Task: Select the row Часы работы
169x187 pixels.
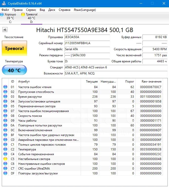Action: tap(82, 120)
